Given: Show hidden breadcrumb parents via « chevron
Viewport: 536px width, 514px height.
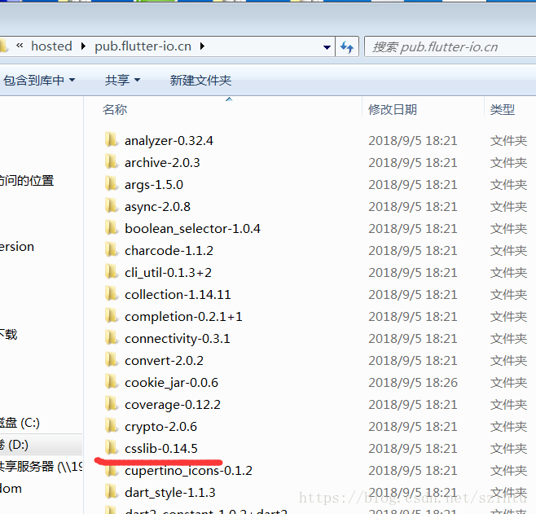Looking at the screenshot, I should 20,46.
